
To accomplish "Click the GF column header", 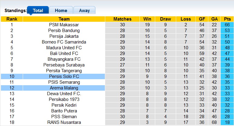I will [202, 19].
